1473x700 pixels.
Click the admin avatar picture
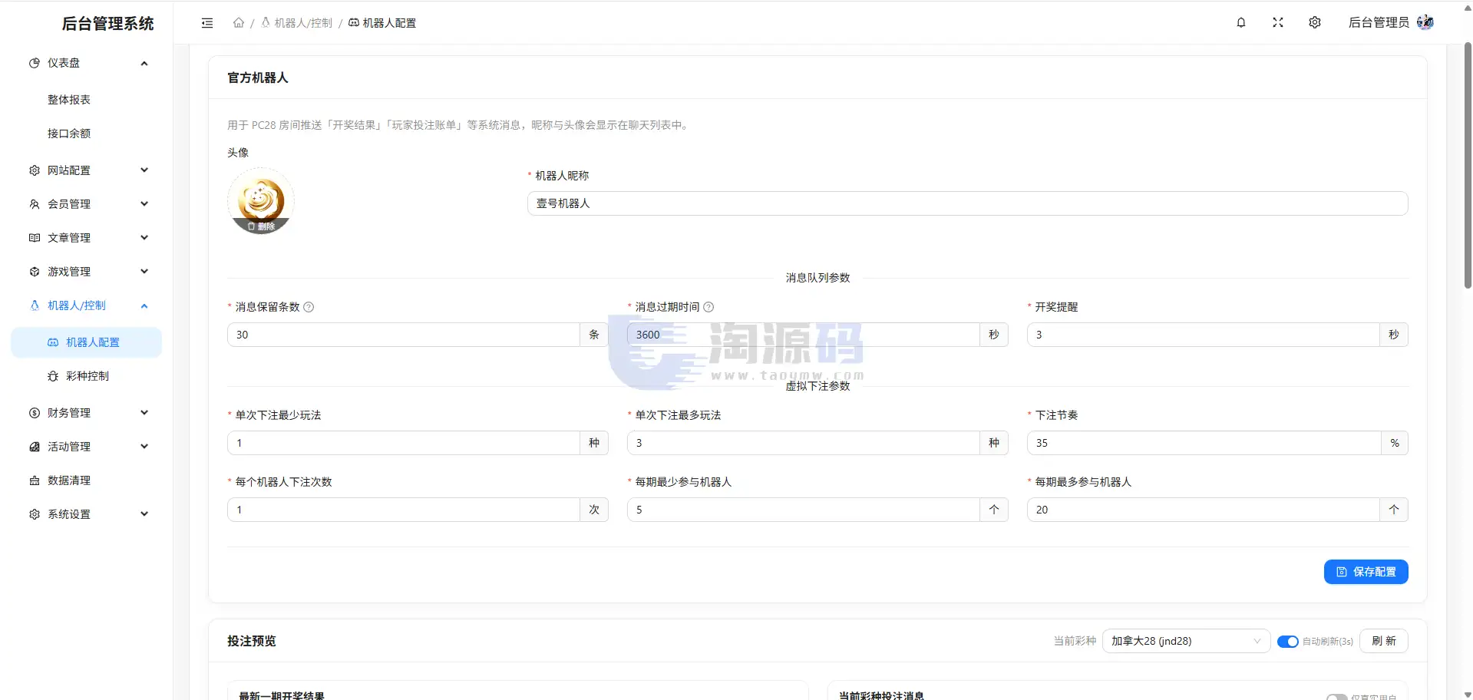coord(1425,22)
